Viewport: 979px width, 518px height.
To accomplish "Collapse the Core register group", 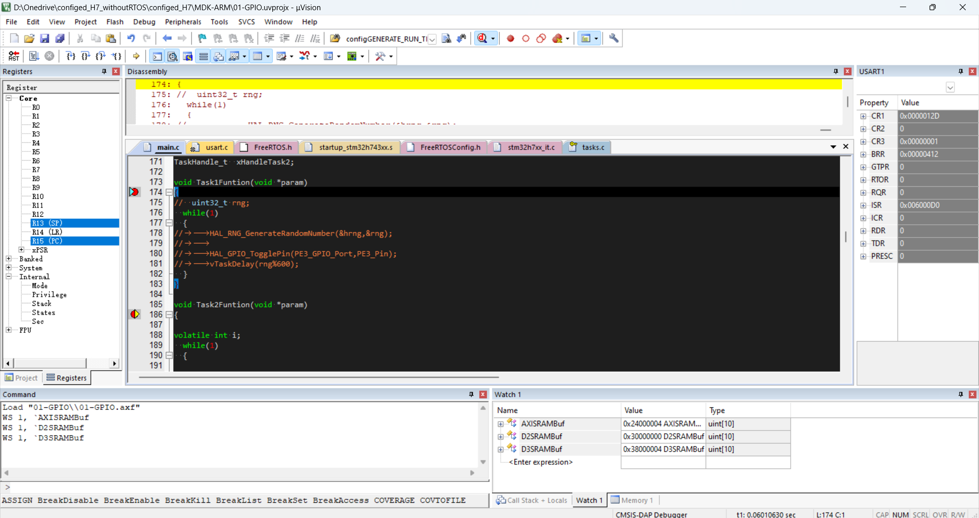I will [9, 98].
